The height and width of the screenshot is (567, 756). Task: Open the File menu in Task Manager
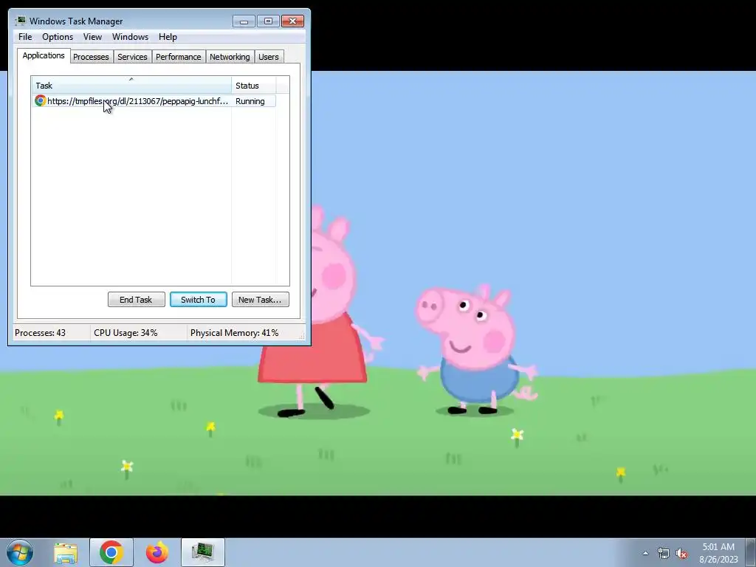pos(25,37)
